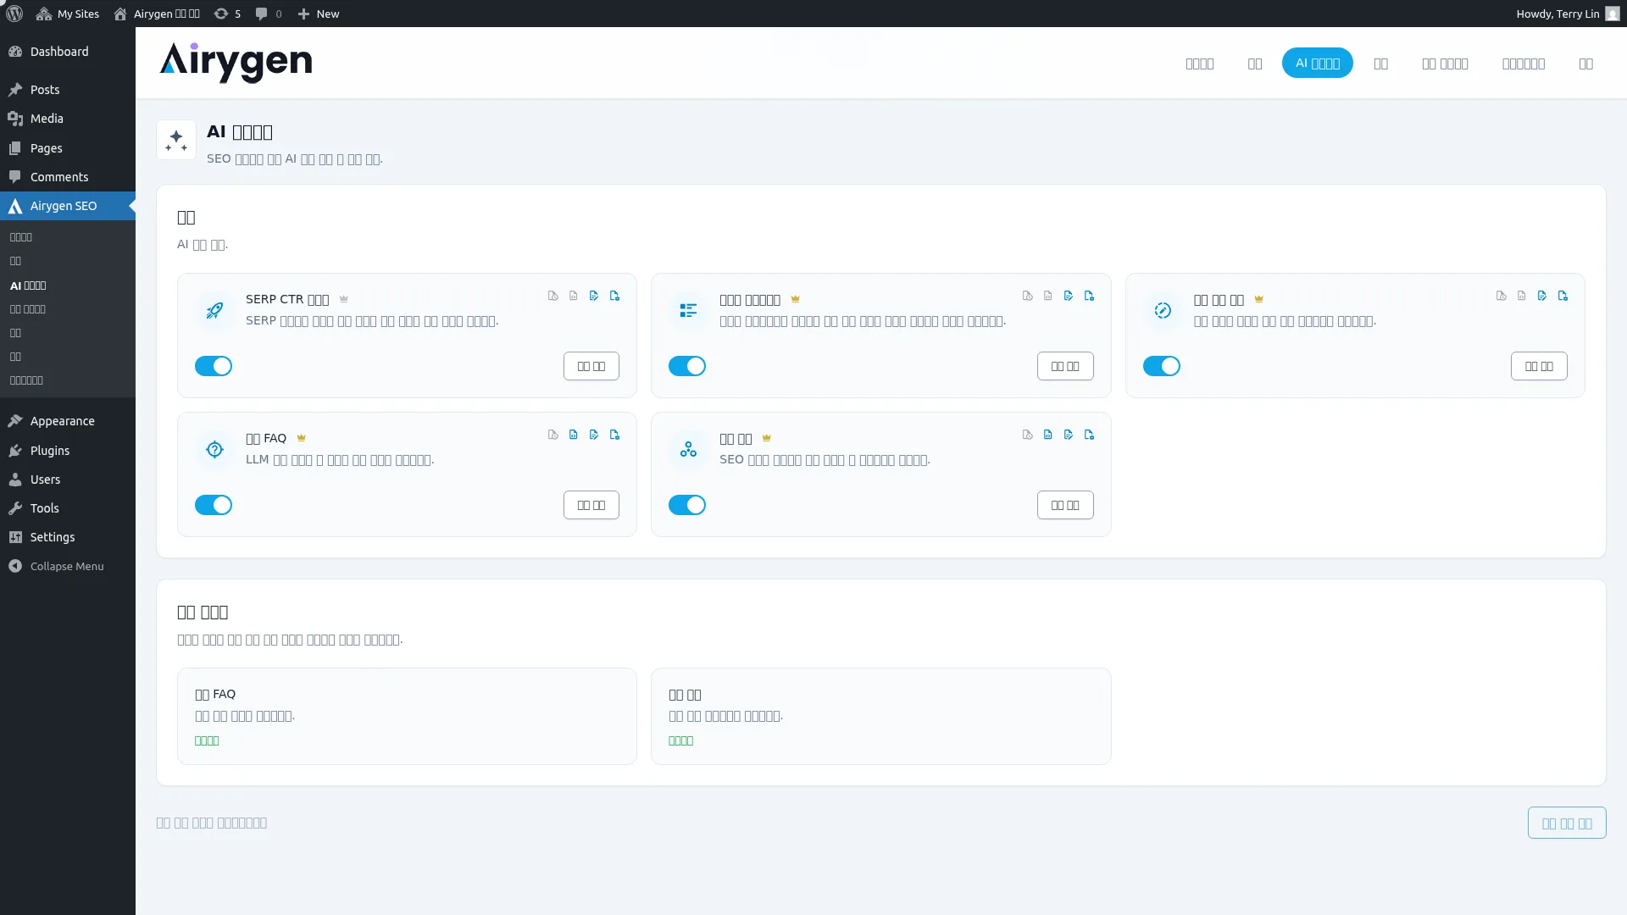The height and width of the screenshot is (915, 1627).
Task: Select the AI item in Airygen submenu
Action: (x=68, y=286)
